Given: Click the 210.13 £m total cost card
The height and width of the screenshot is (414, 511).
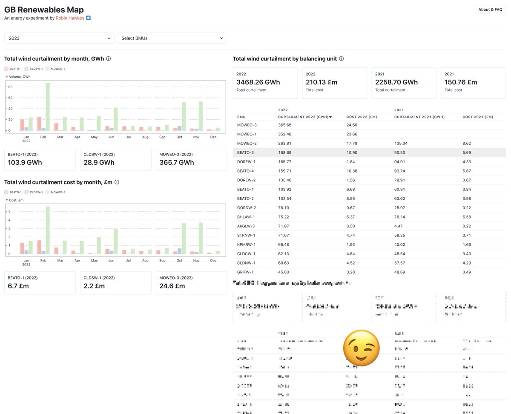Looking at the screenshot, I should point(335,83).
